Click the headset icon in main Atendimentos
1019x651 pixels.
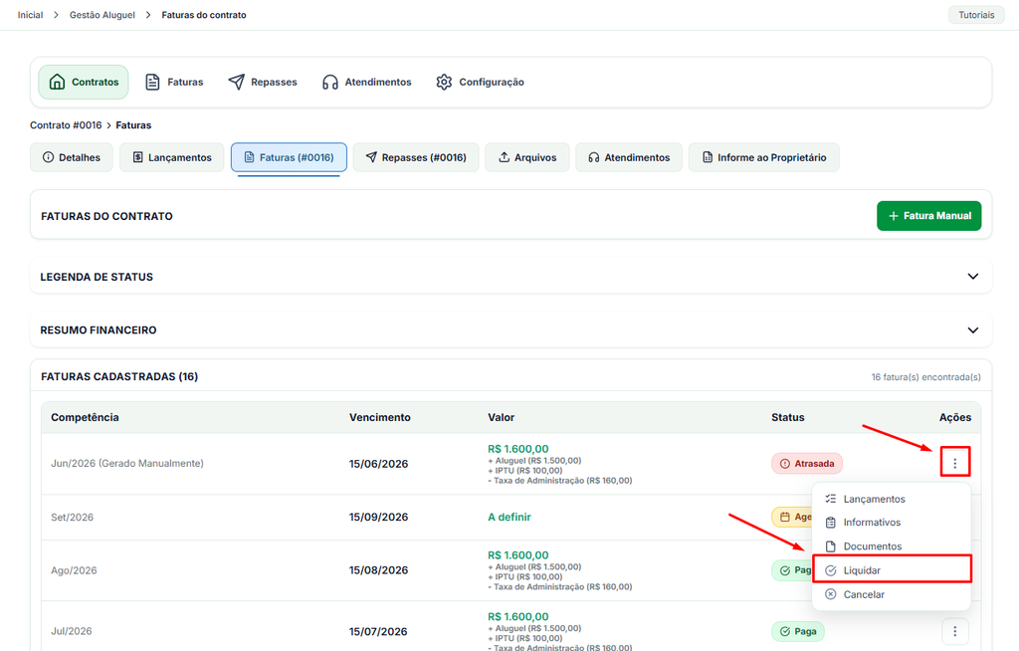330,82
